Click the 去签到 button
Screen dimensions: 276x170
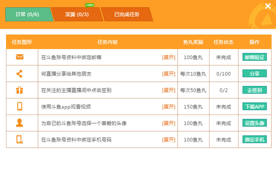(254, 90)
